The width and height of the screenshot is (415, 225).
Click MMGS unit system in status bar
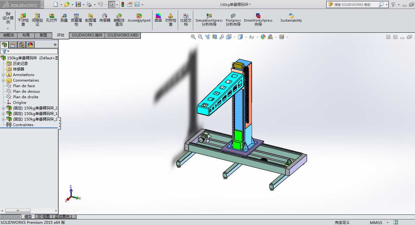tap(376, 223)
